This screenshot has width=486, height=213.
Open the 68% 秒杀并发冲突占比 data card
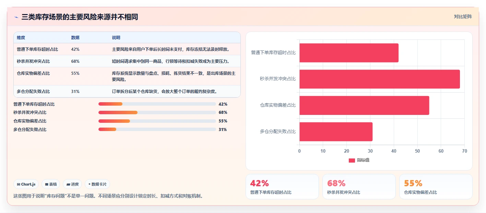pos(359,187)
